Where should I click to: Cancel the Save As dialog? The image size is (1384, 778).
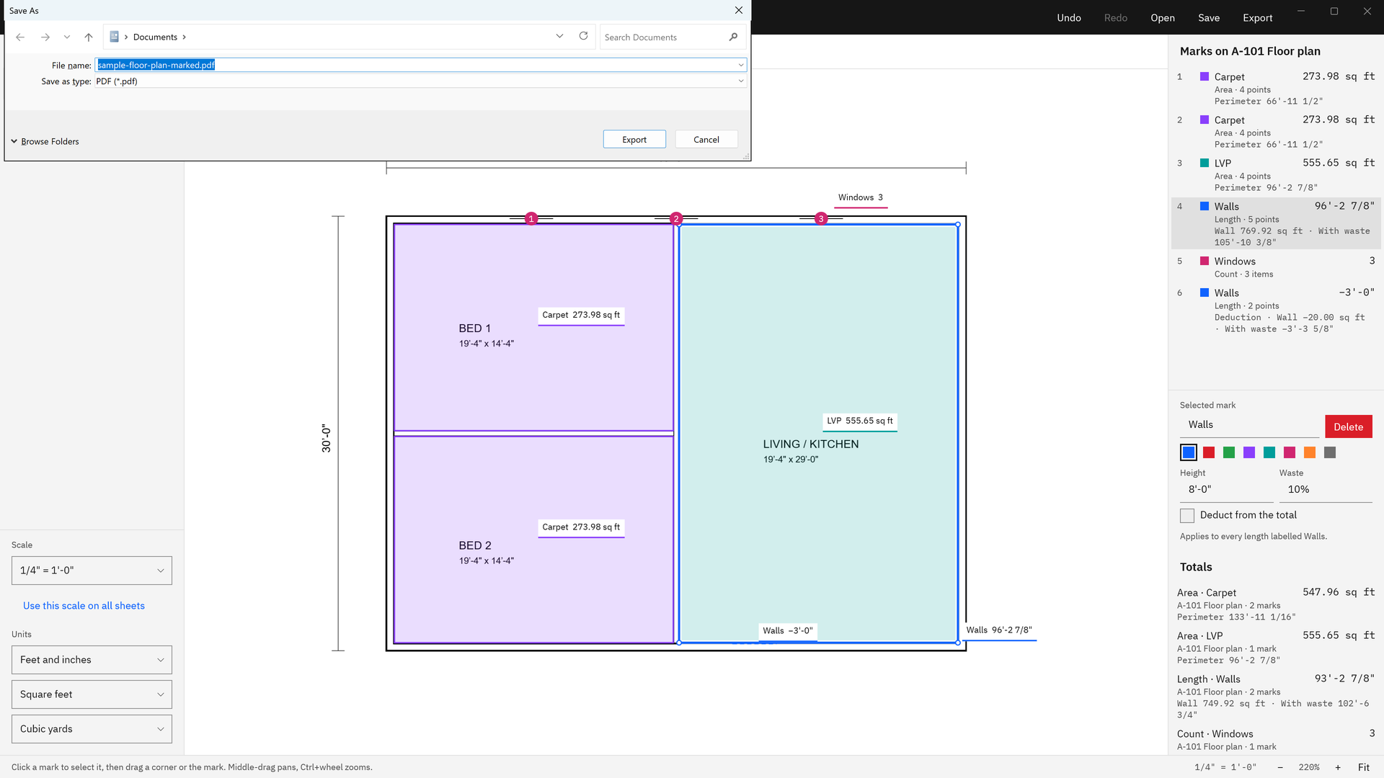pos(706,140)
